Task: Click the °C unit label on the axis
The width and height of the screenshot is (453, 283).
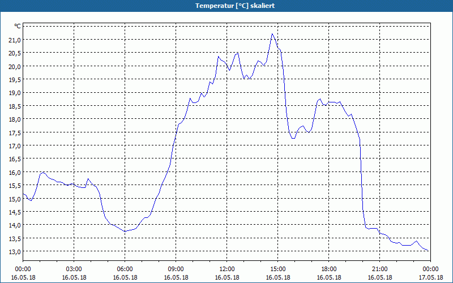Action: point(18,26)
